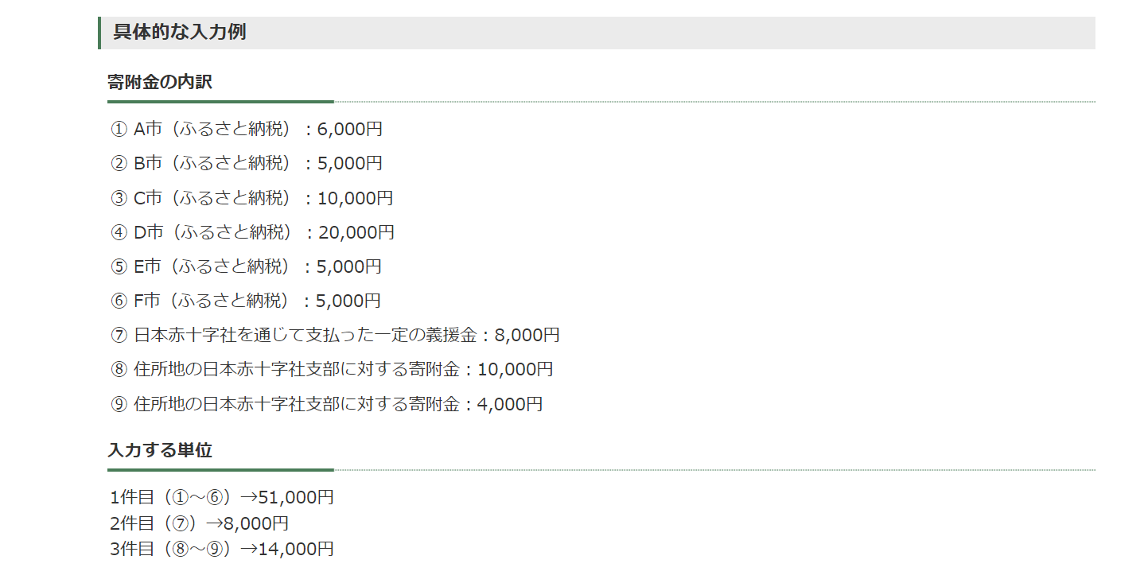Select the 4,000円 amount in item ⑨
This screenshot has height=583, width=1144.
[x=510, y=404]
